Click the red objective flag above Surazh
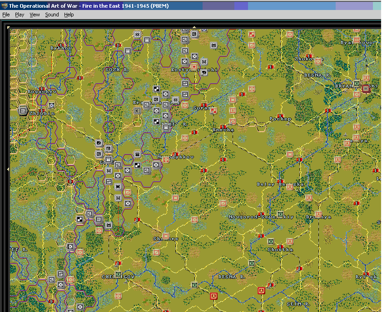The height and width of the screenshot is (312, 382). click(204, 105)
